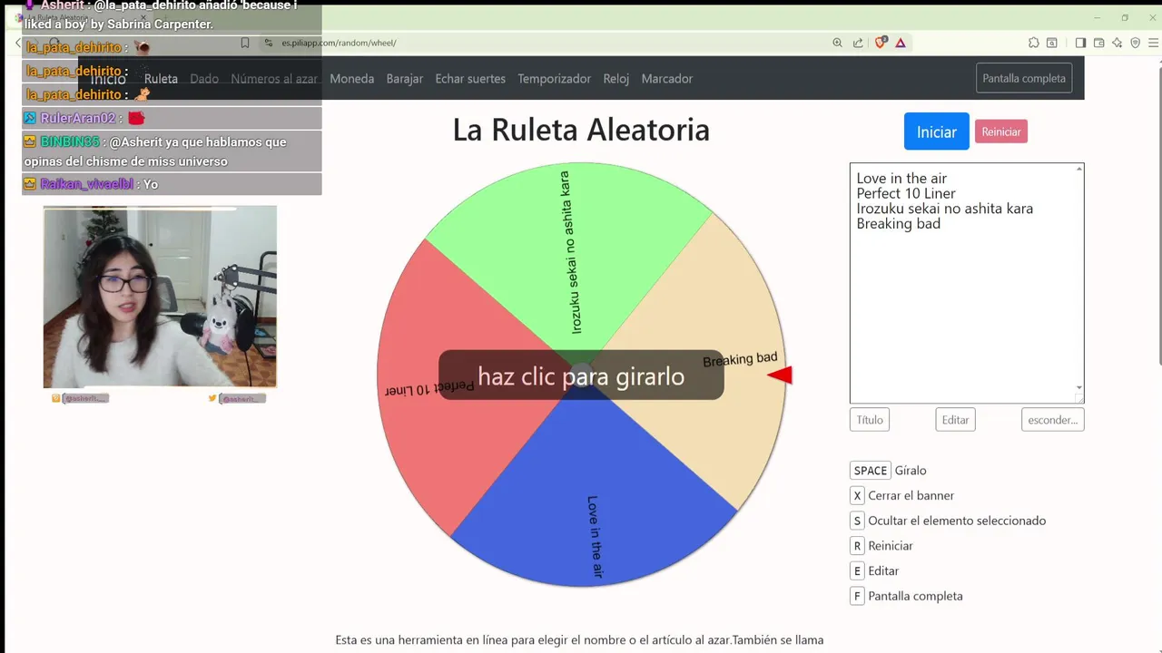Click the site settings icon beside URL
Viewport: 1162px width, 653px height.
tap(269, 43)
